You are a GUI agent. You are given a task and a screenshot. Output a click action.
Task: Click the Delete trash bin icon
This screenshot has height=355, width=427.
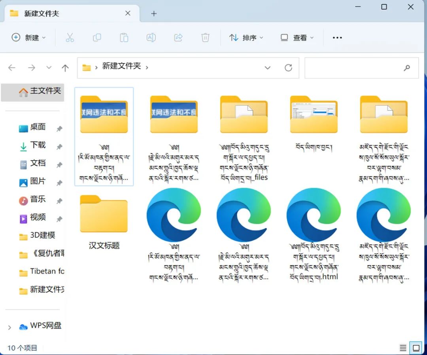click(x=205, y=38)
